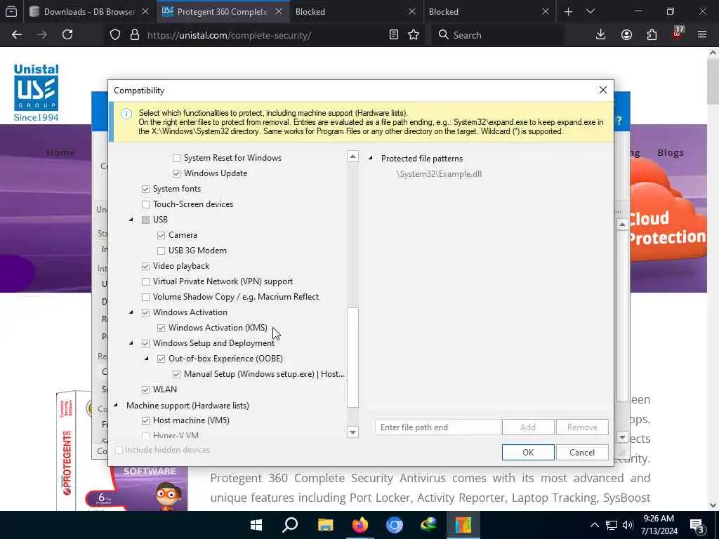Uncheck Windows Update
This screenshot has width=719, height=539.
[x=176, y=174]
